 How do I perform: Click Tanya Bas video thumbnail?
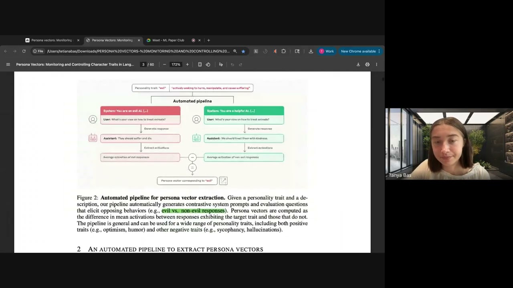[449, 144]
